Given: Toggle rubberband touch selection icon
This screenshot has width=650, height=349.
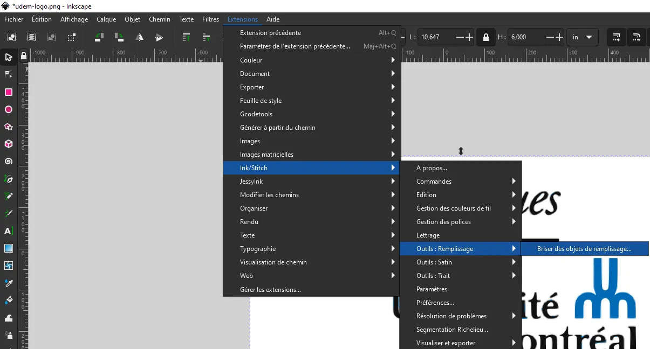Looking at the screenshot, I should pos(71,37).
